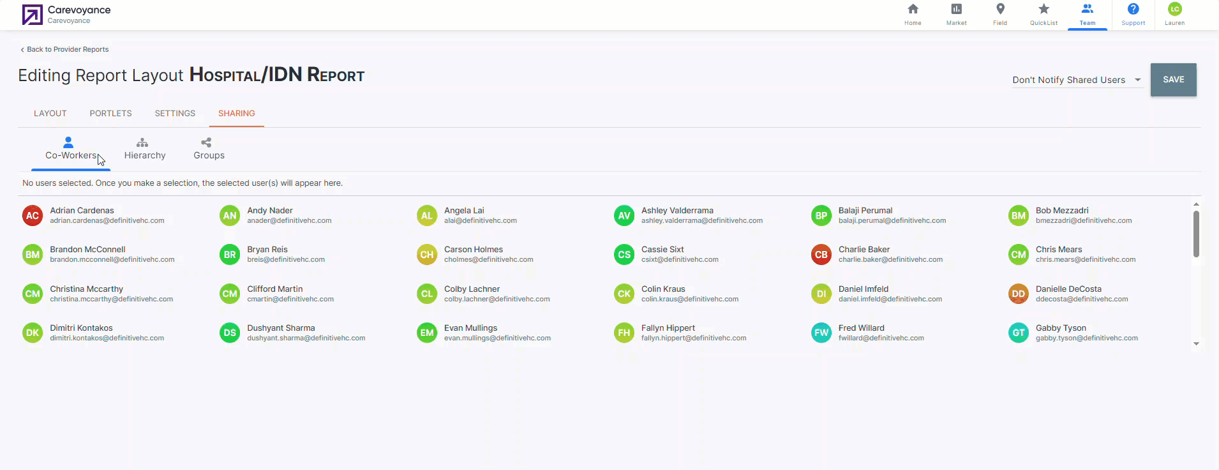The image size is (1219, 470).
Task: Click the Colby Lachner name
Action: point(472,289)
